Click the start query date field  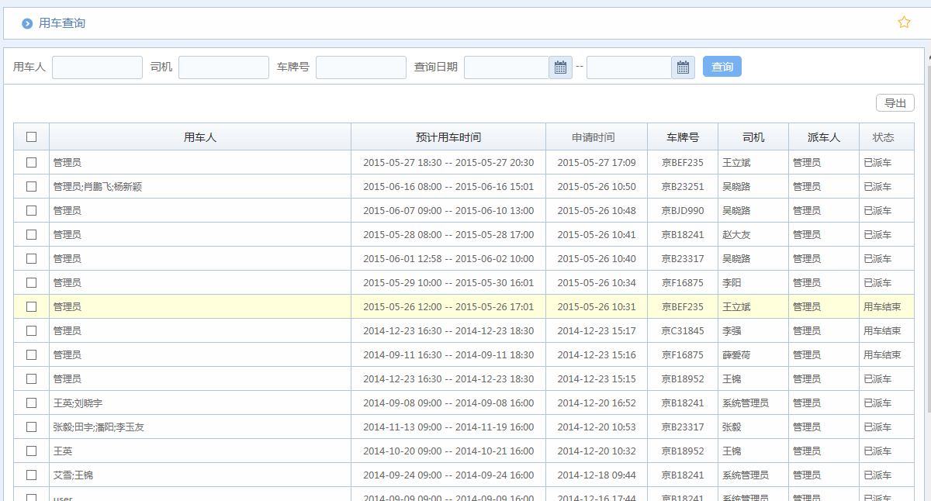tap(507, 67)
